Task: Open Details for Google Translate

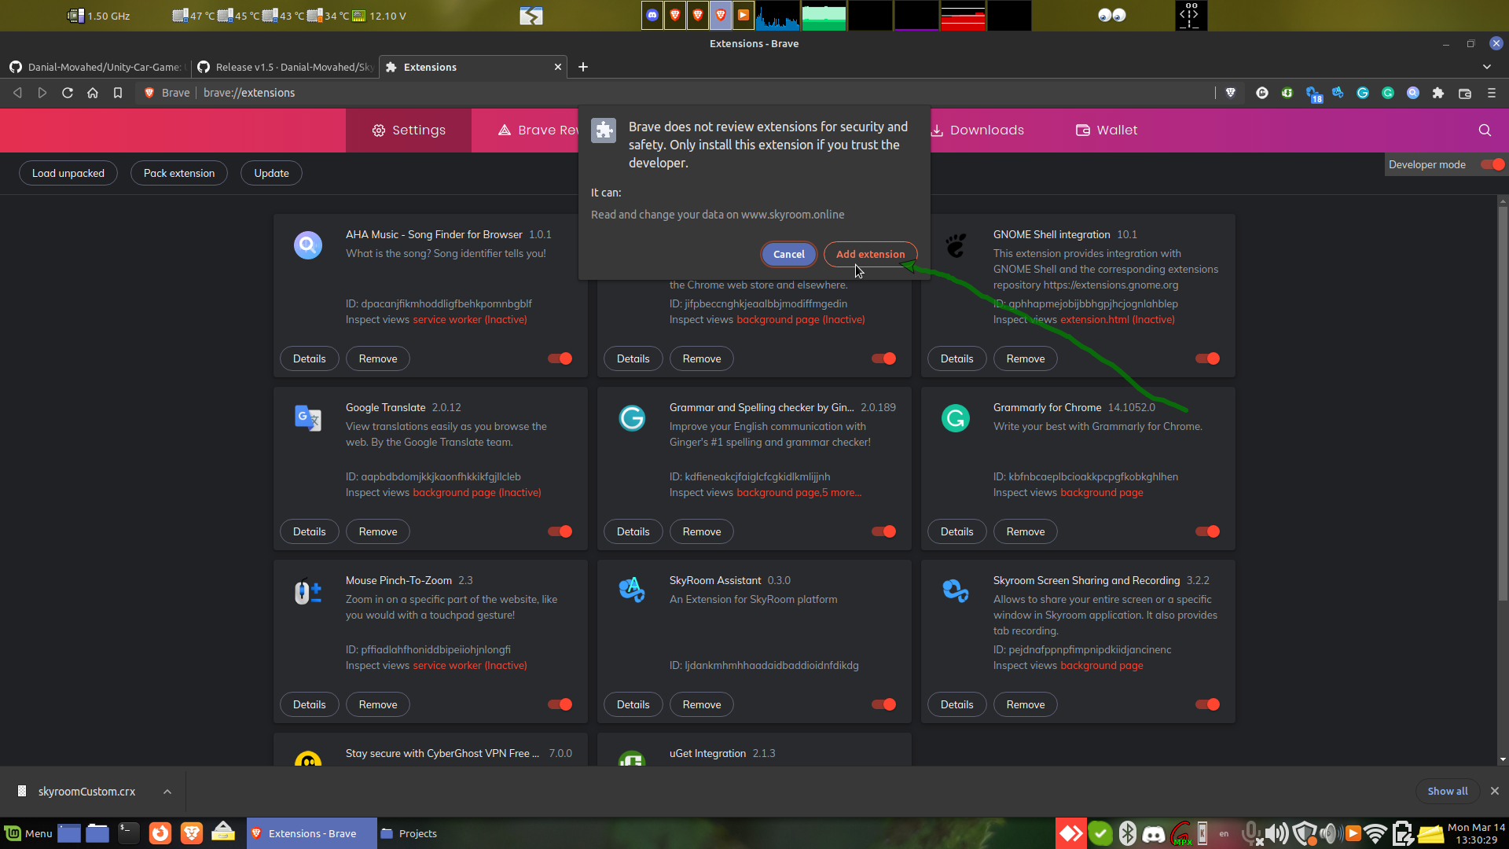Action: coord(309,531)
